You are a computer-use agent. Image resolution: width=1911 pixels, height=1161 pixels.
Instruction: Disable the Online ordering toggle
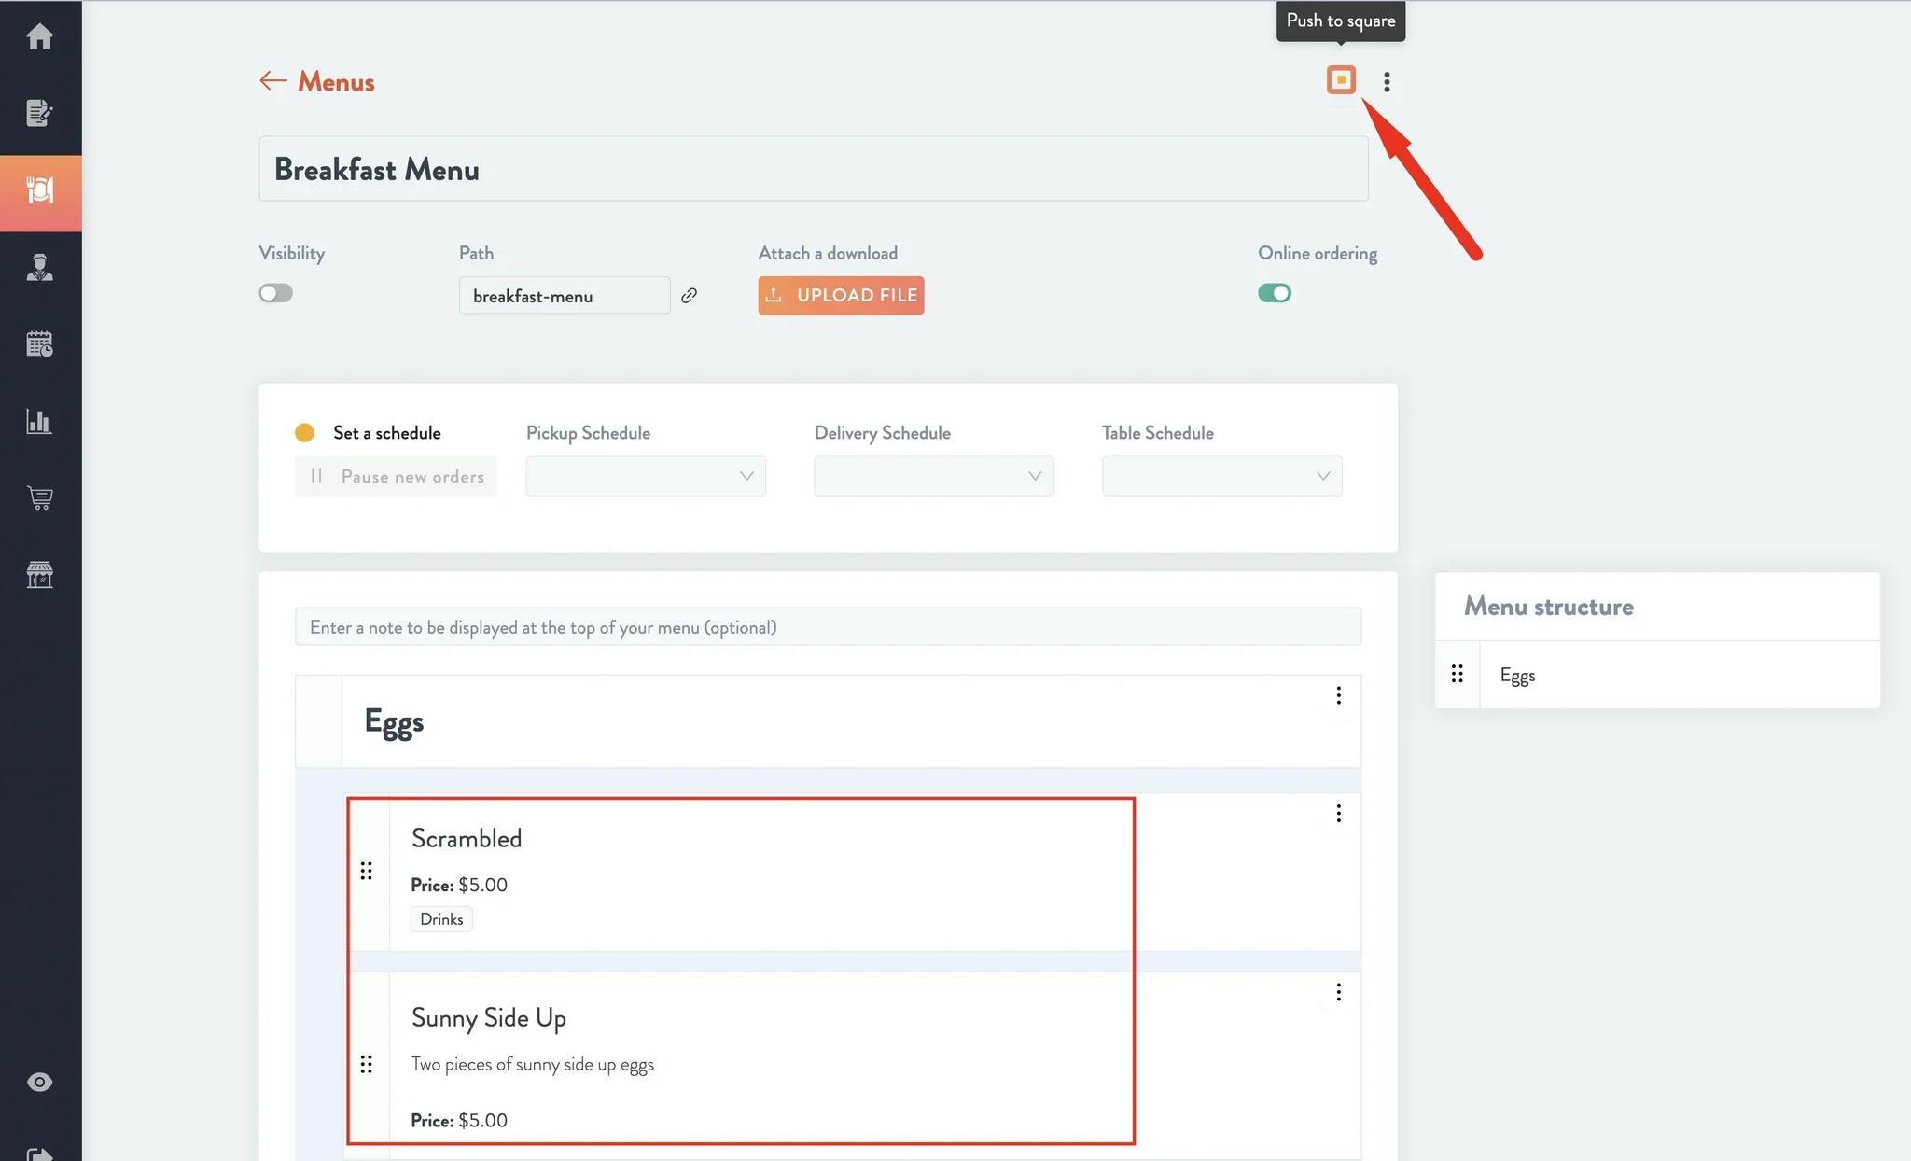click(1275, 293)
